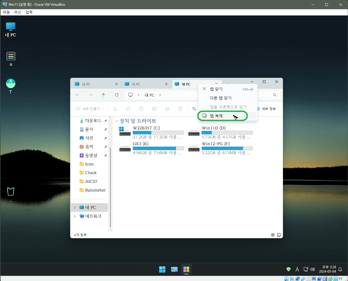
Task: Open the 새로 만들기 dropdown
Action: point(90,109)
